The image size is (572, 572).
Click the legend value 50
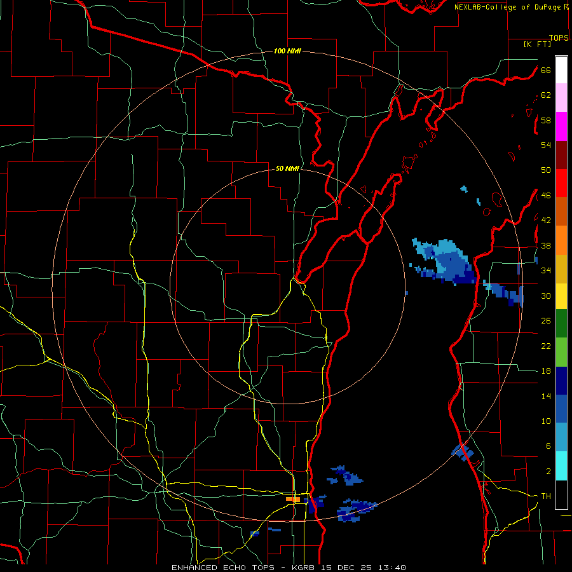click(546, 170)
